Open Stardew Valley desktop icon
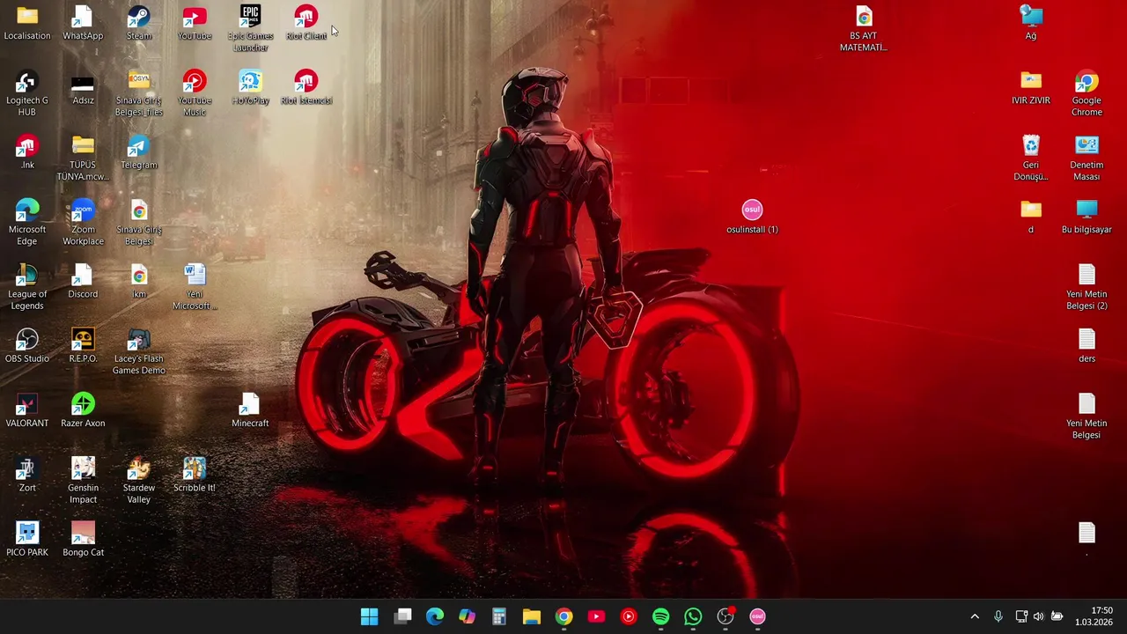 pos(138,481)
